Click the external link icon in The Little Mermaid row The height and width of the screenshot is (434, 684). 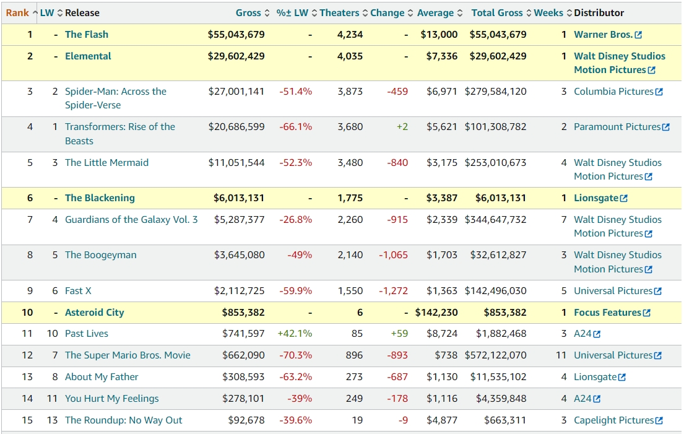[x=649, y=176]
